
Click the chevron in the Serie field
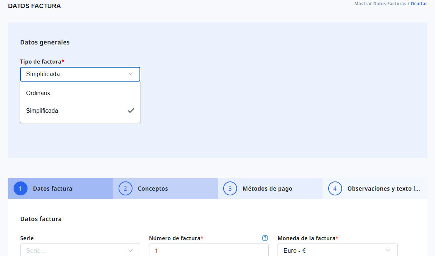(131, 250)
